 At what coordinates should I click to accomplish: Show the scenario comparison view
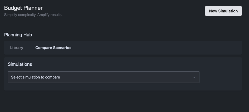coord(53,48)
